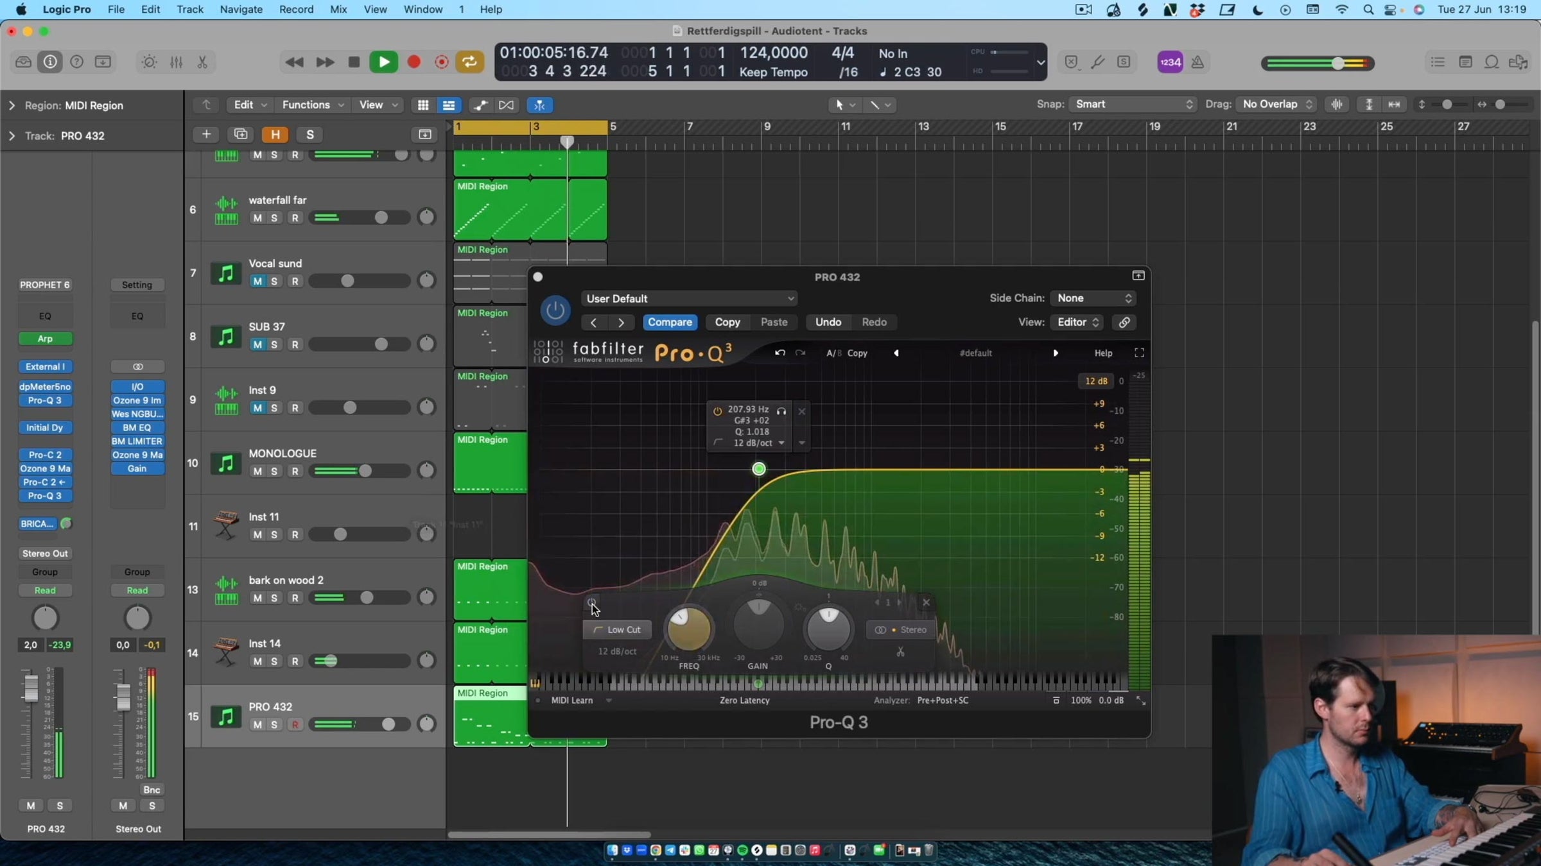
Task: Open the 'User Default' preset menu
Action: (690, 298)
